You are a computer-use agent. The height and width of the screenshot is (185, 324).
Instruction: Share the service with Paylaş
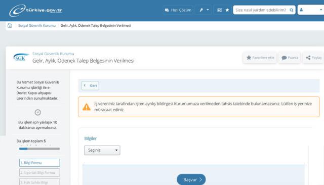point(313,58)
